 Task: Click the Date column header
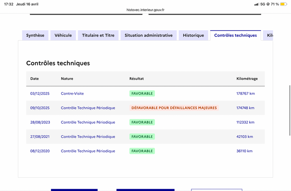pyautogui.click(x=35, y=79)
